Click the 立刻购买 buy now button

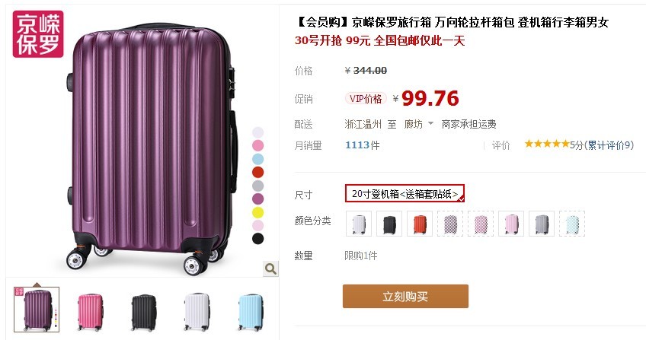pyautogui.click(x=405, y=296)
